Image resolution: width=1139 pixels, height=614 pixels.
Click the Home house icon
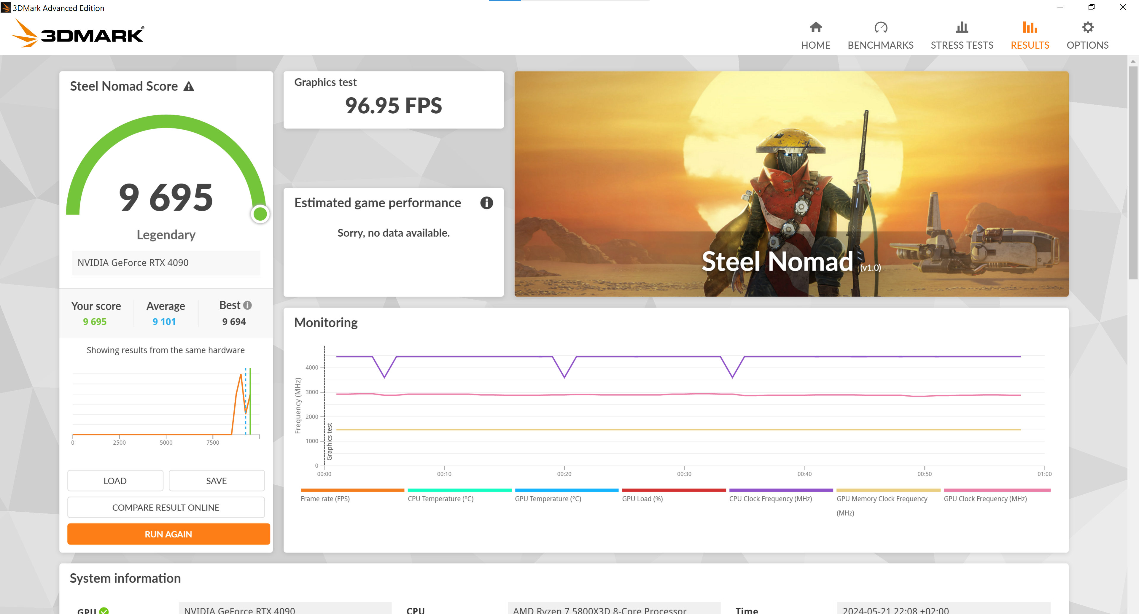pos(815,27)
